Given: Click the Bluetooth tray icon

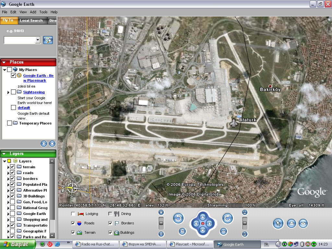Looking at the screenshot, I should (x=302, y=244).
